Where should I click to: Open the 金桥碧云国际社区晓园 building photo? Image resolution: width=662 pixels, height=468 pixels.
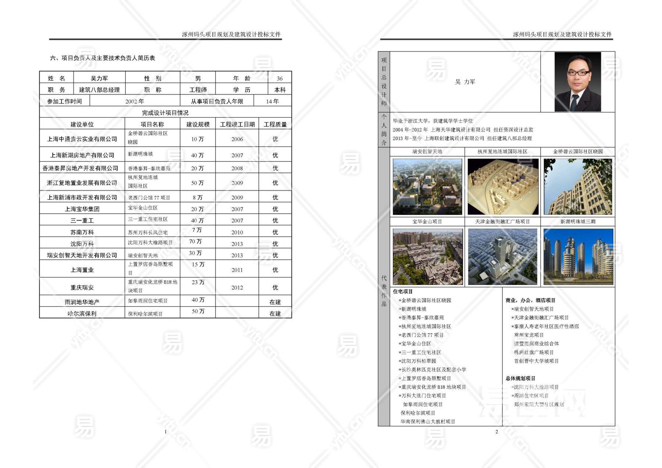coord(578,187)
